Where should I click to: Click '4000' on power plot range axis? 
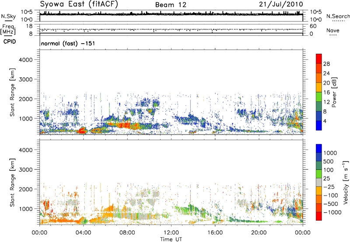26,60
